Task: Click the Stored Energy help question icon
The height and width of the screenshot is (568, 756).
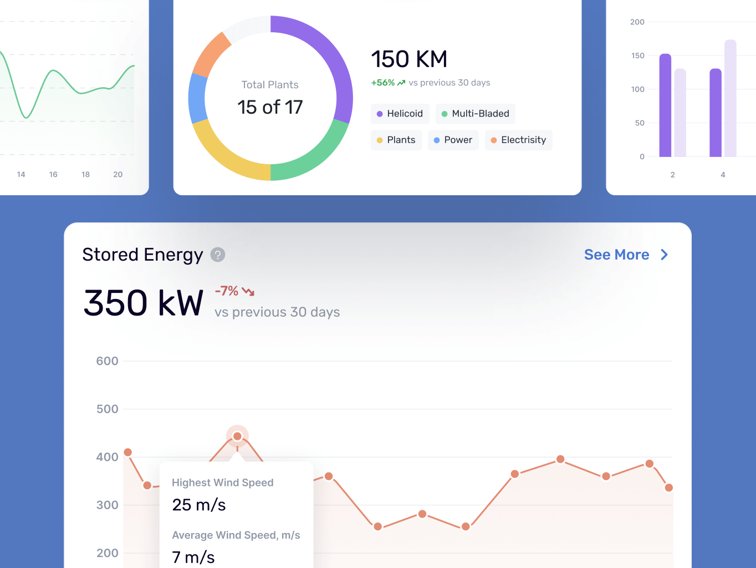Action: [x=218, y=255]
